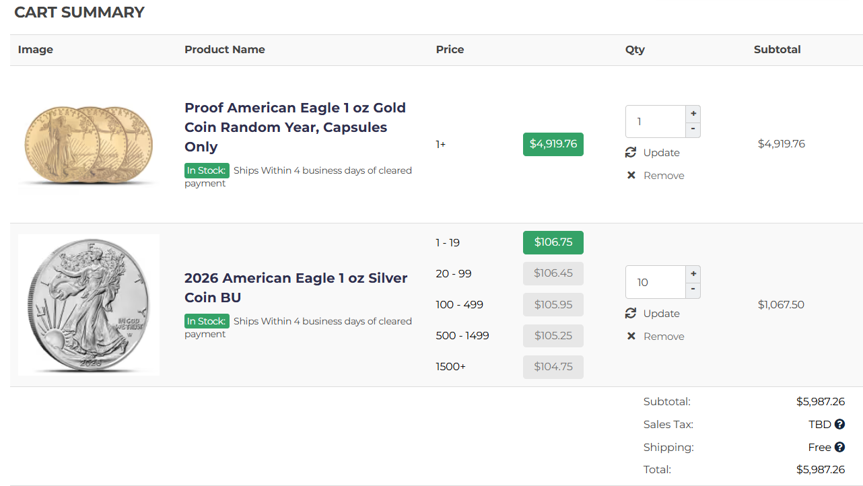Click the X icon to remove silver coin
Image resolution: width=863 pixels, height=486 pixels.
[x=631, y=337]
